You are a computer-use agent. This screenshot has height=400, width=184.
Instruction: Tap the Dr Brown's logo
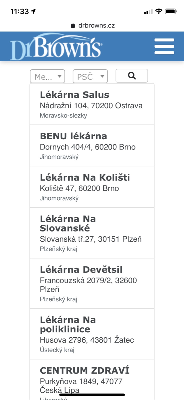[56, 47]
